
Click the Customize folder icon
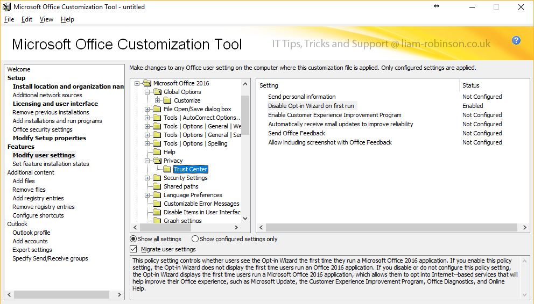pyautogui.click(x=167, y=100)
